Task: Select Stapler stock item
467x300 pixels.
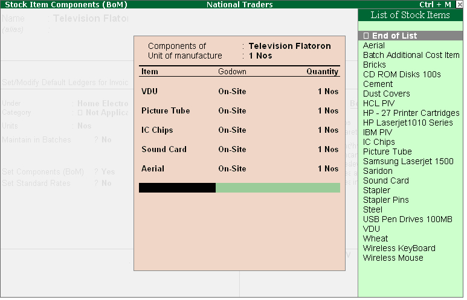Action: (376, 190)
